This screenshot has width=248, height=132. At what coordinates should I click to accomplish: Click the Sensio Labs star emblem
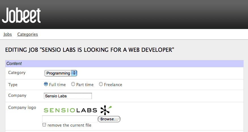106,110
